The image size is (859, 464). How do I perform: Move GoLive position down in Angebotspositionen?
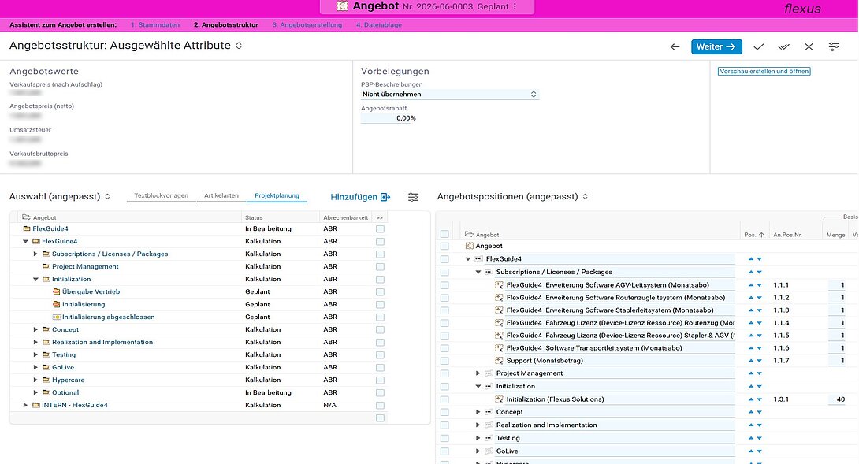759,451
